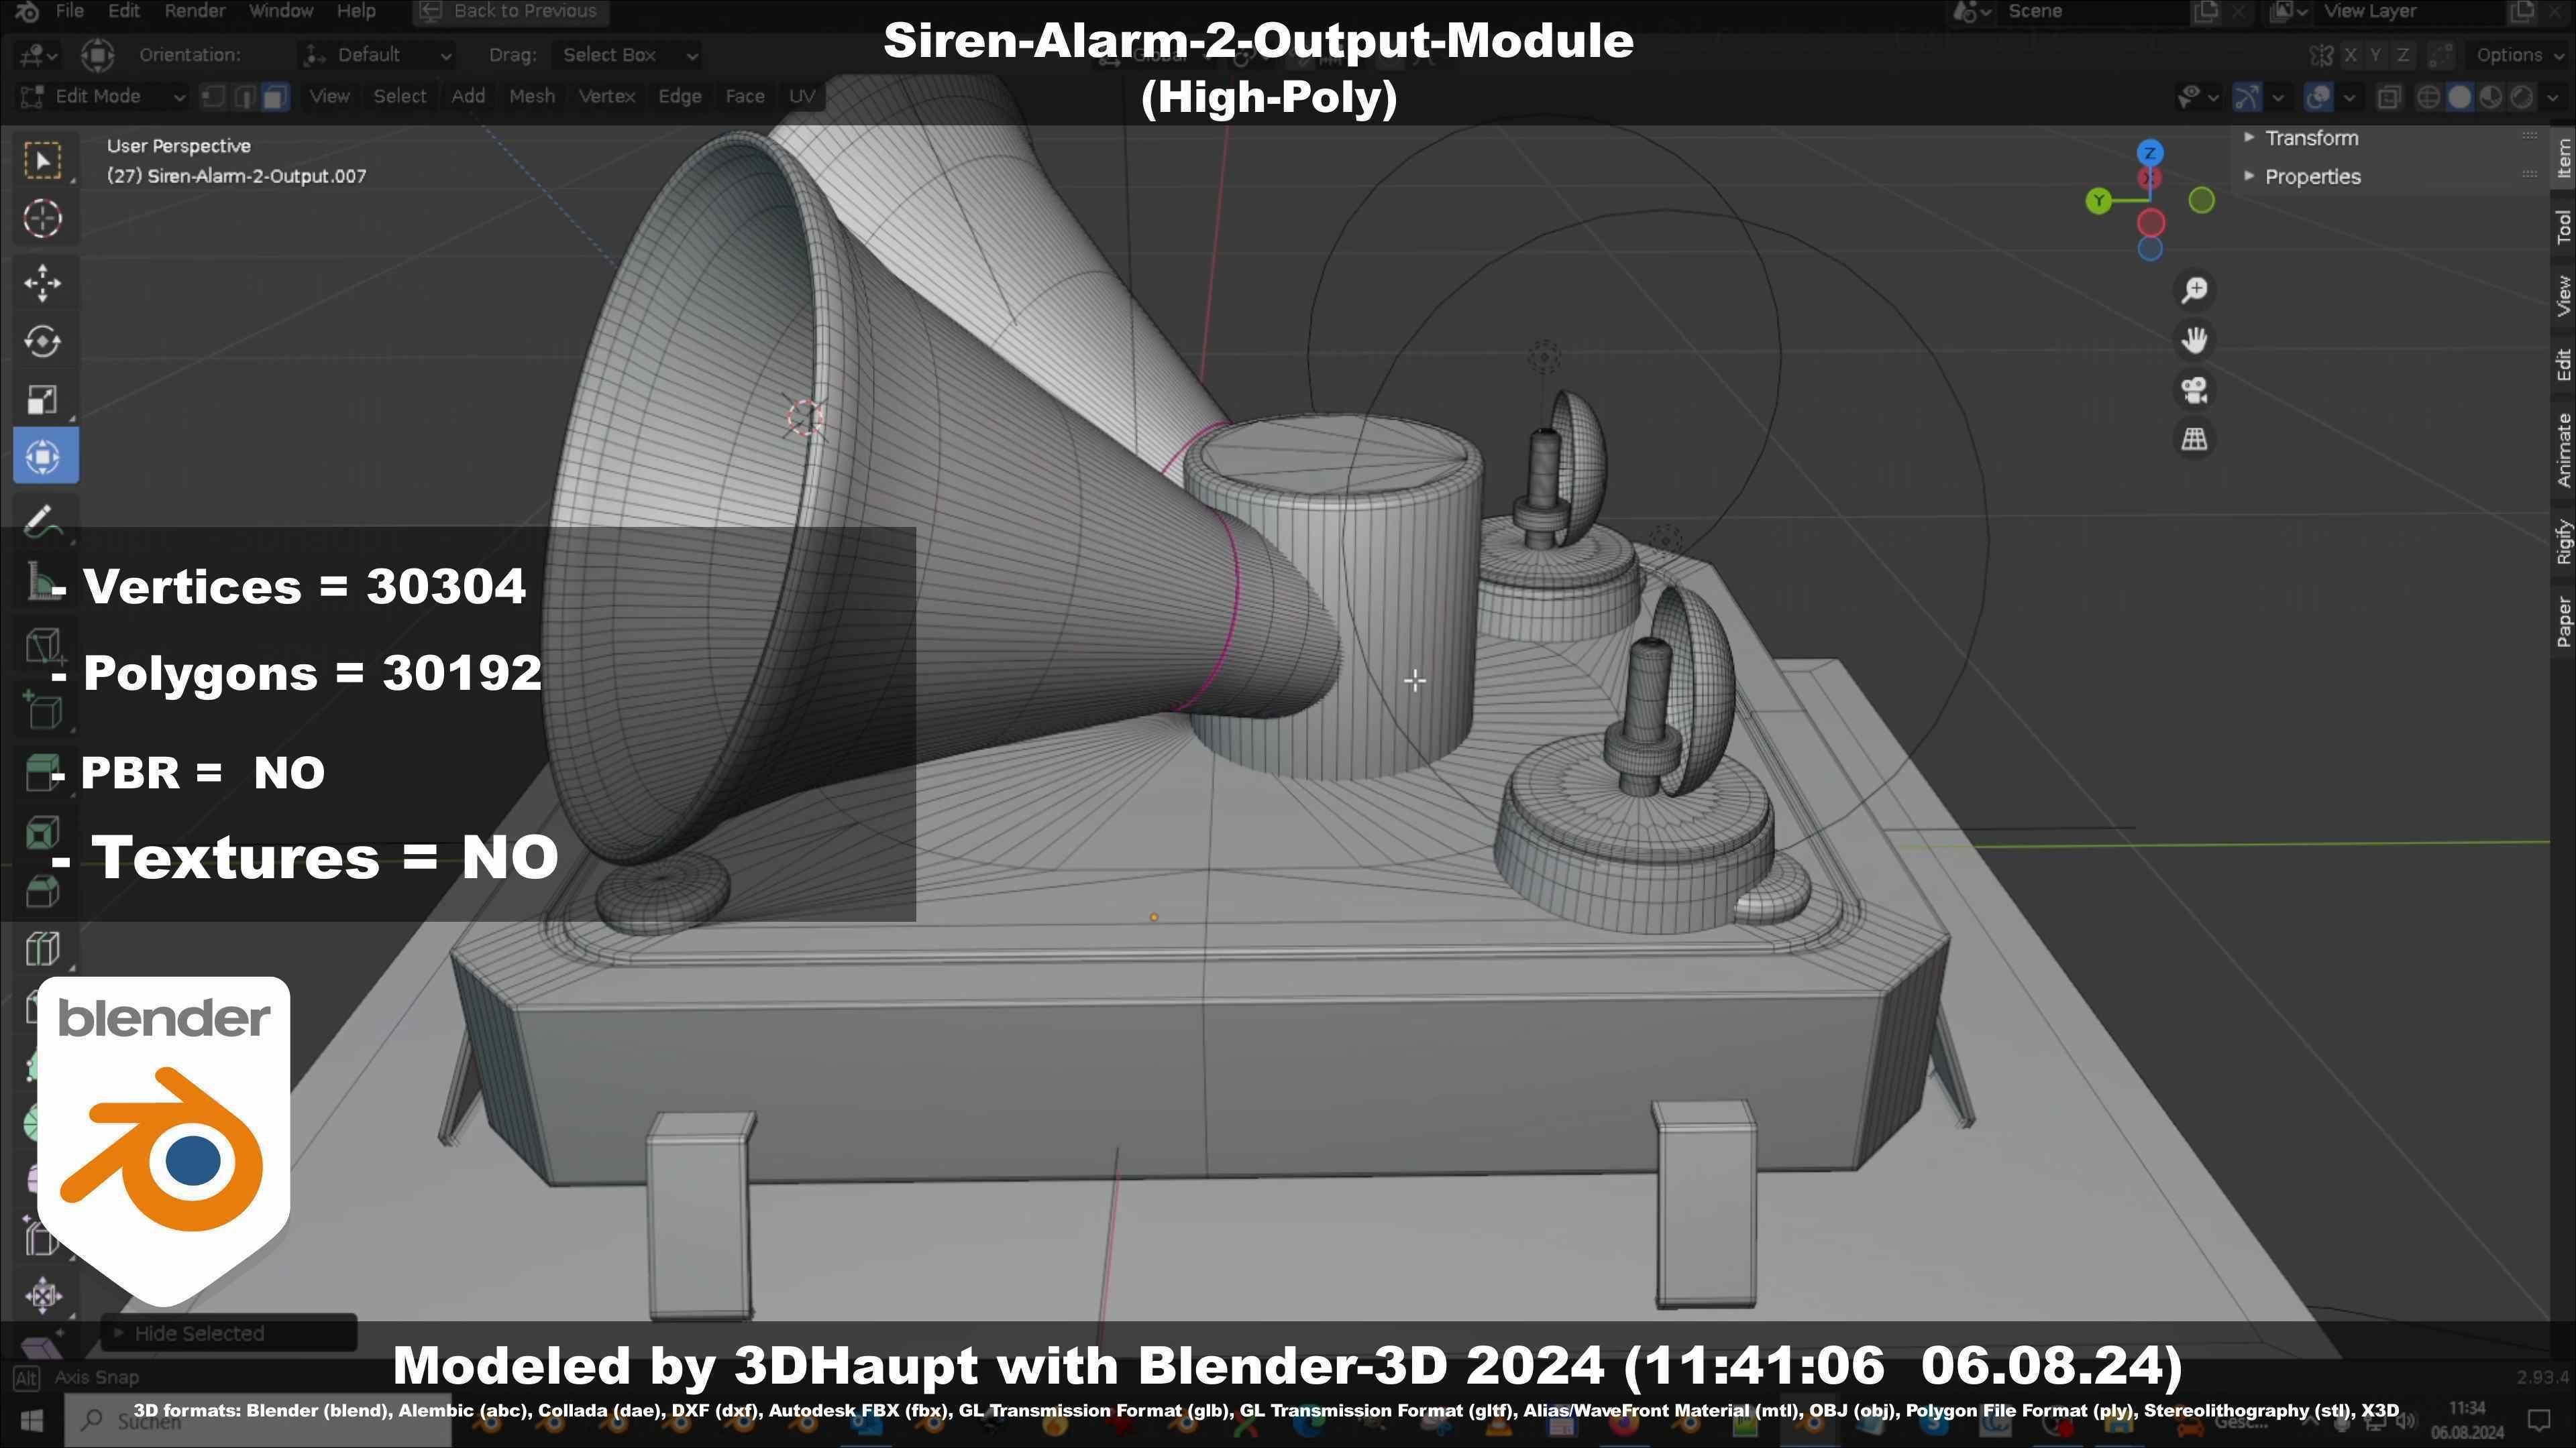This screenshot has width=2576, height=1448.
Task: Open the Mesh menu
Action: [531, 96]
